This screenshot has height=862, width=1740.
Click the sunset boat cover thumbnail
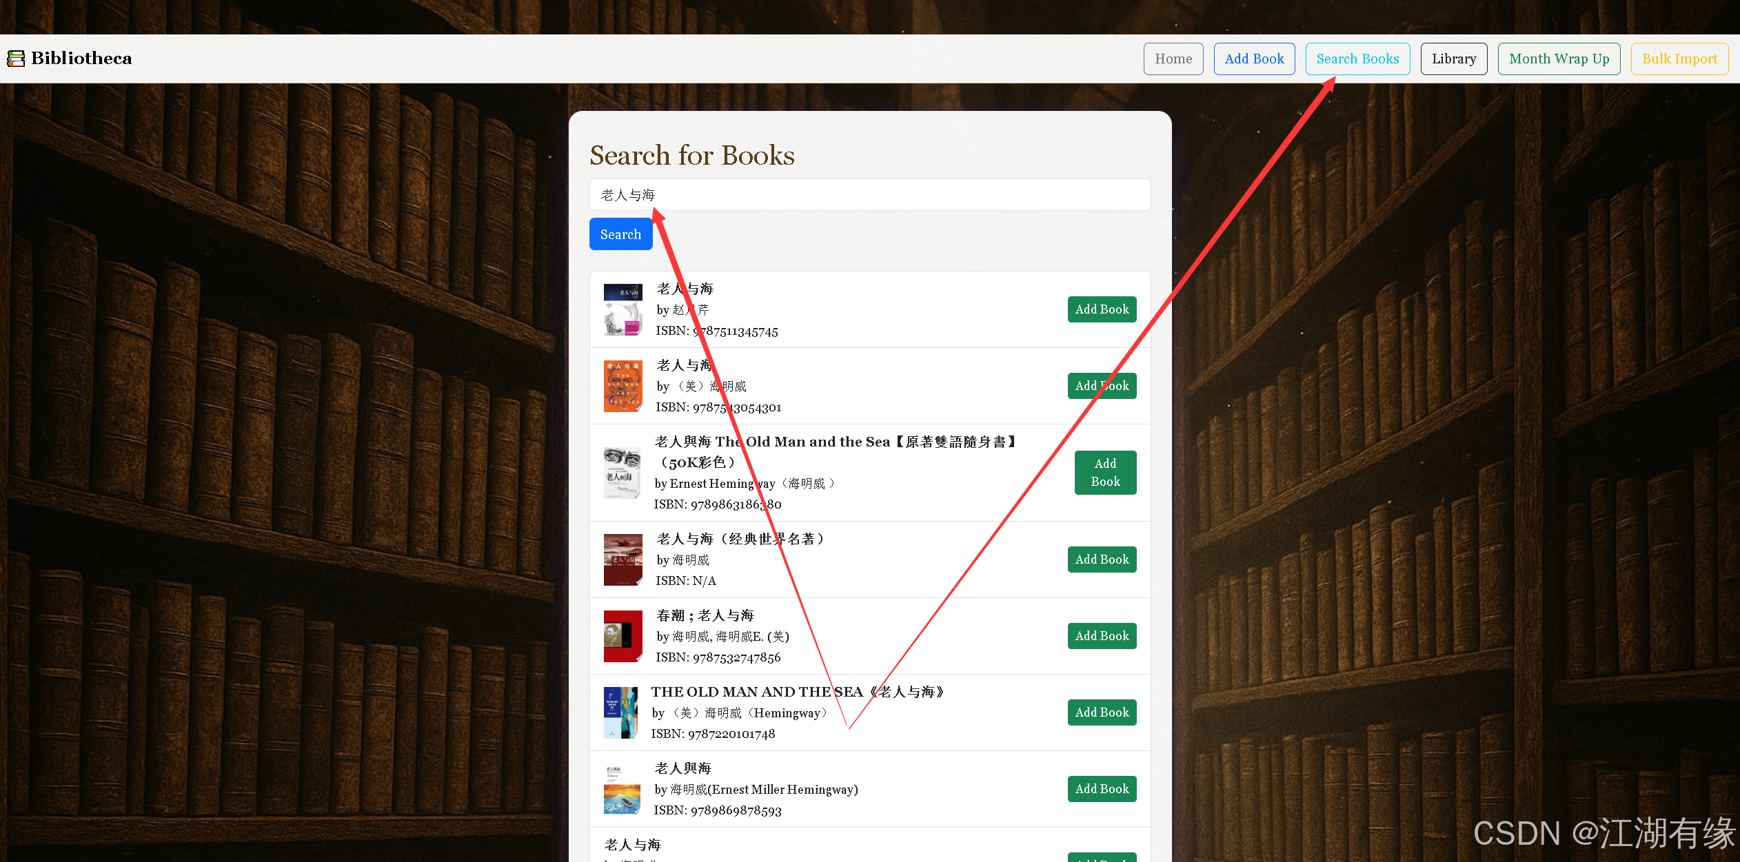pos(622,789)
